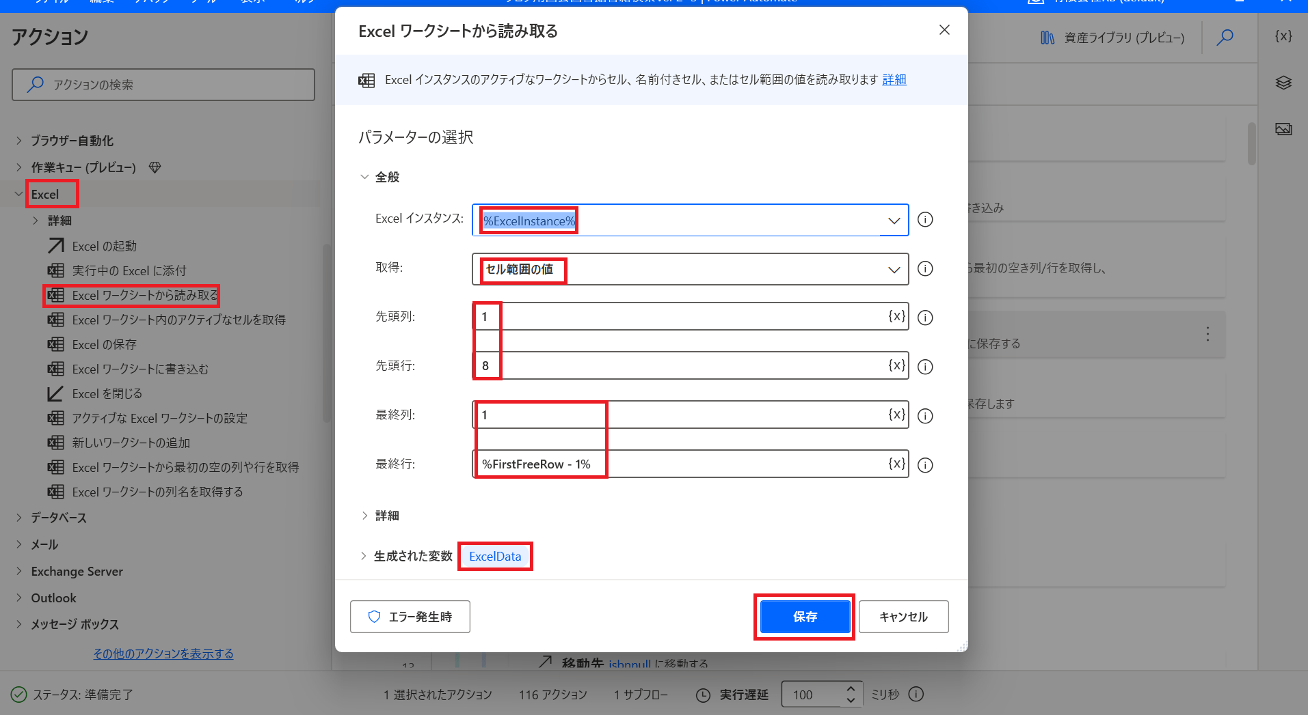Expand the メッセージ ボックス action group
The height and width of the screenshot is (715, 1308).
pos(19,624)
